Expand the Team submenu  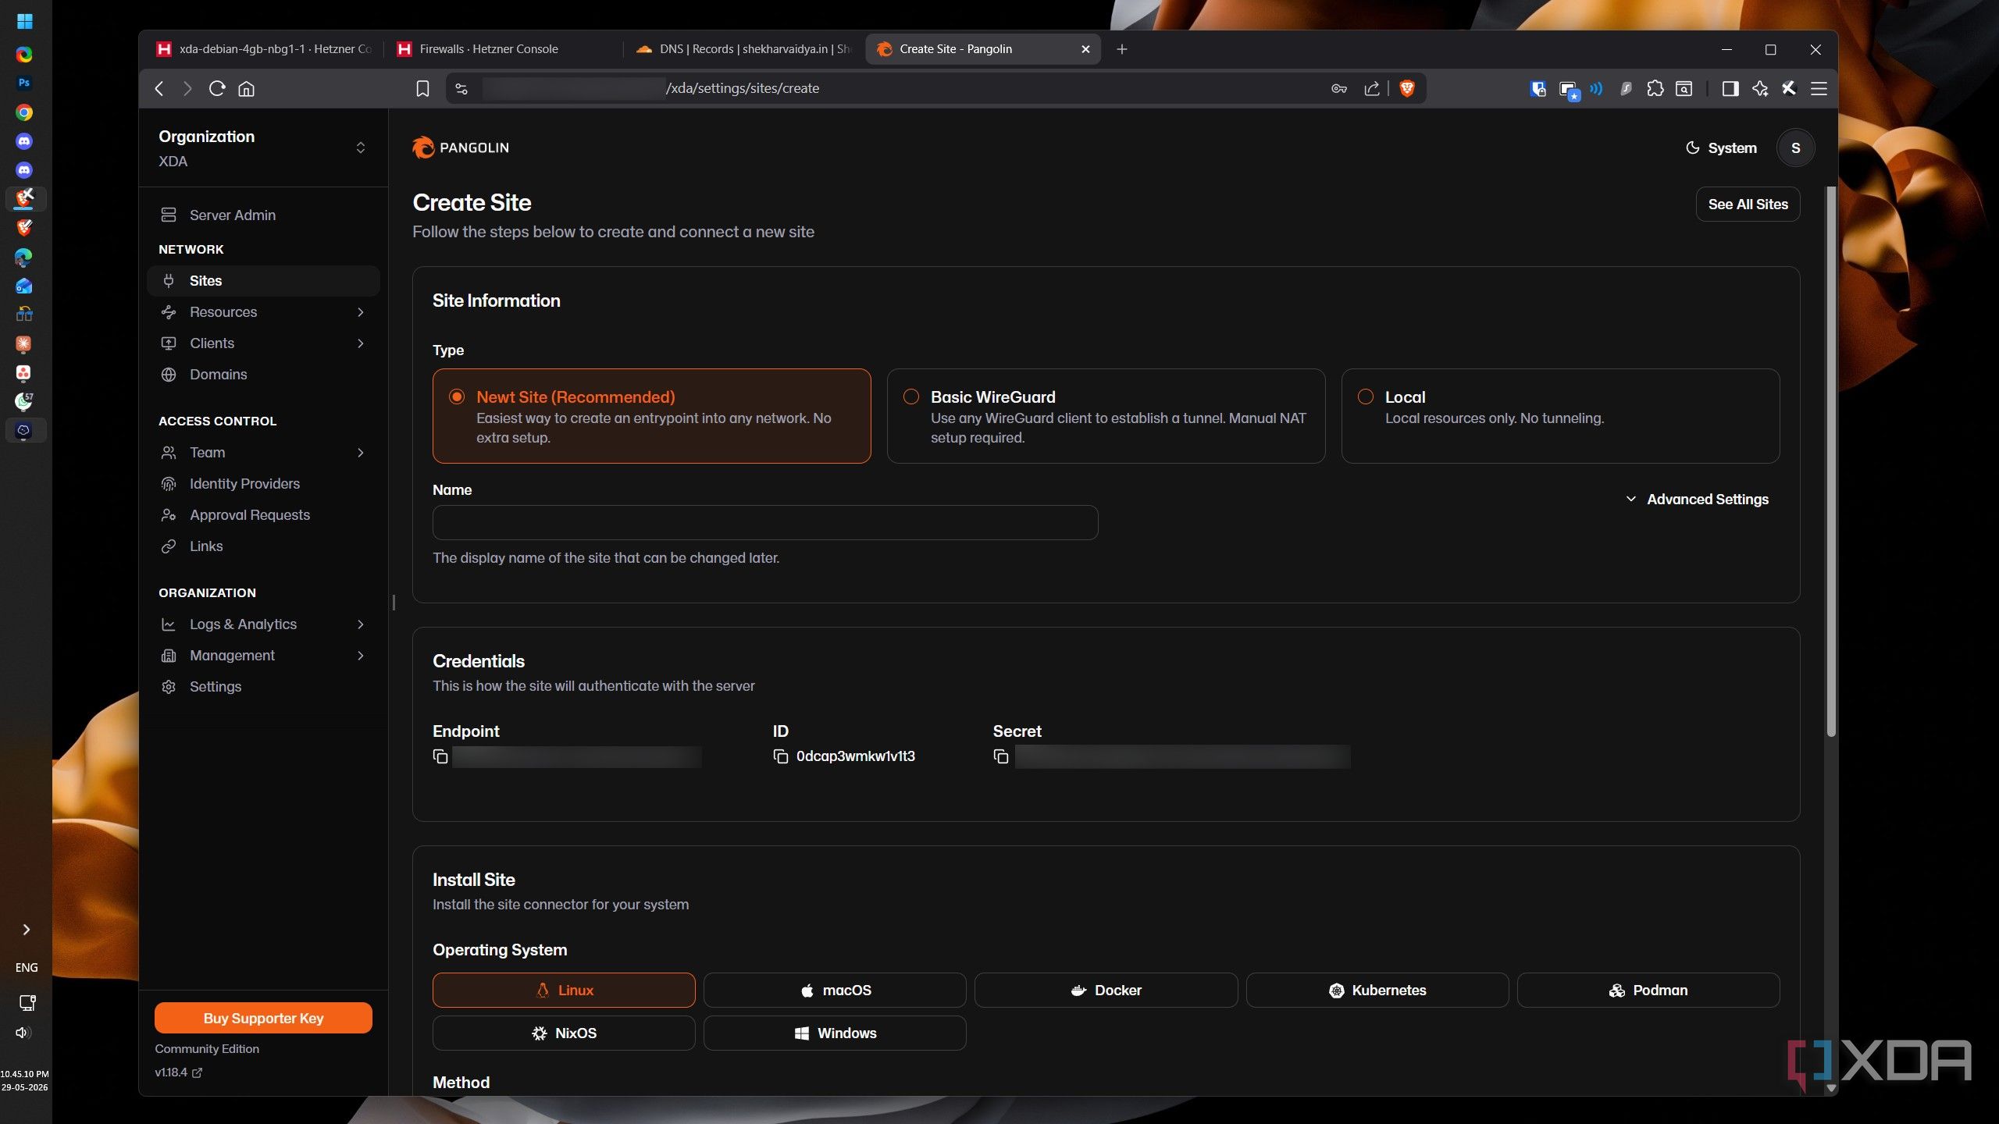click(x=263, y=453)
